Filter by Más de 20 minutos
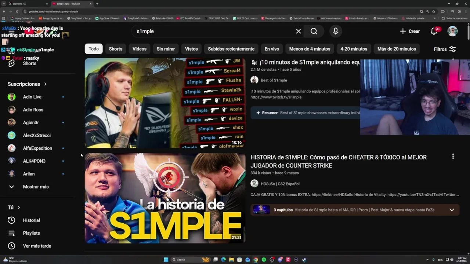The width and height of the screenshot is (470, 264). click(397, 49)
